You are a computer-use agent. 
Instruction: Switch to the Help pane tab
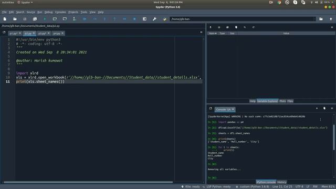click(253, 101)
